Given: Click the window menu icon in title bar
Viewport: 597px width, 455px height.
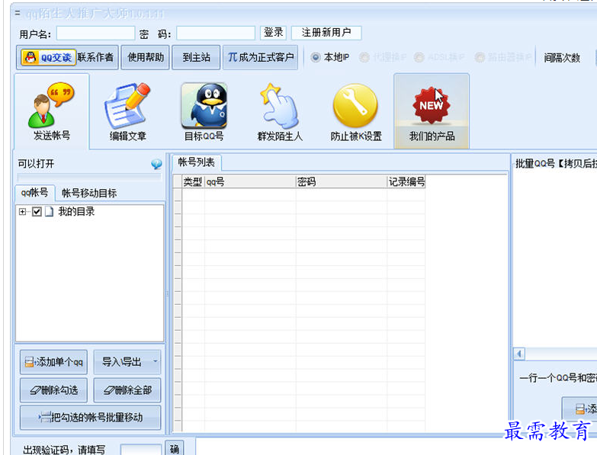Looking at the screenshot, I should click(x=18, y=13).
